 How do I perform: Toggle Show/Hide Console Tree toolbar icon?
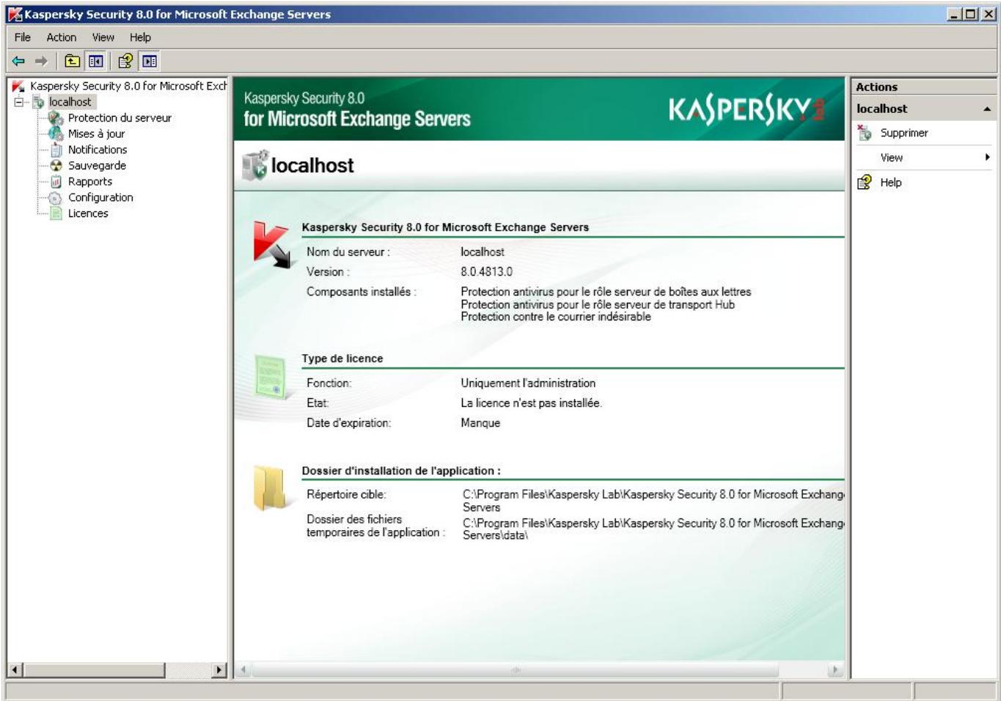95,62
